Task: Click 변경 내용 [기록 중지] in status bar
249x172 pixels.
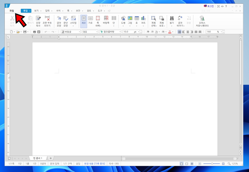Action: 95,163
